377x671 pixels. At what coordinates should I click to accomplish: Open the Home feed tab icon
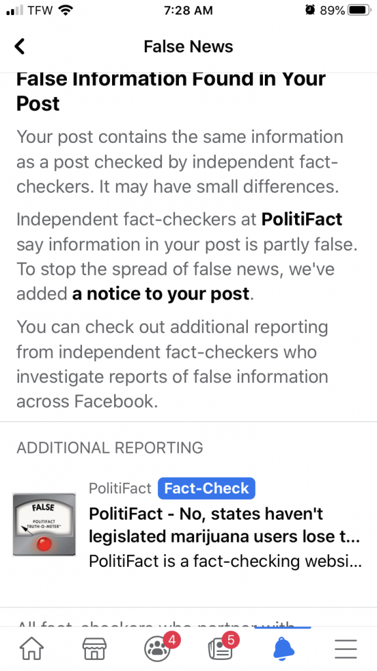(31, 648)
